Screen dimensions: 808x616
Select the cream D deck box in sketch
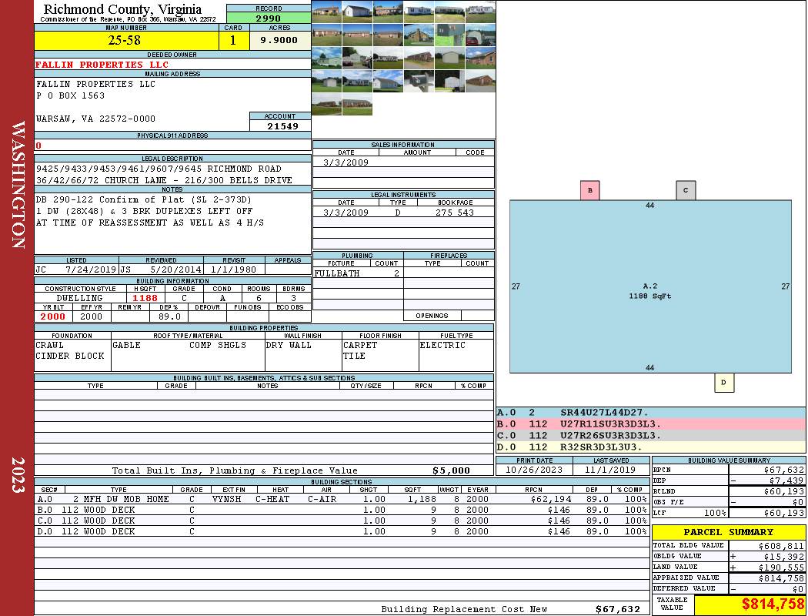pyautogui.click(x=724, y=383)
